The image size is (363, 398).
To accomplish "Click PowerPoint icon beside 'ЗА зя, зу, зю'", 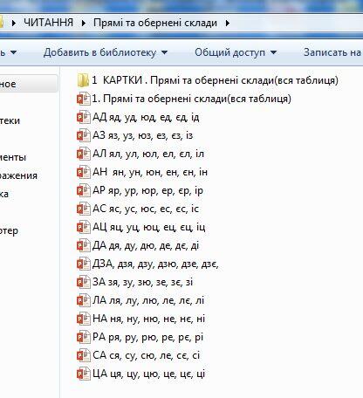I will [x=84, y=282].
